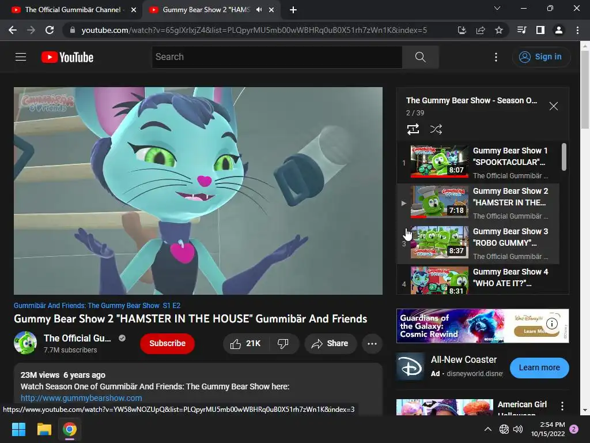Open File Explorer from taskbar
Image resolution: width=590 pixels, height=443 pixels.
[44, 429]
